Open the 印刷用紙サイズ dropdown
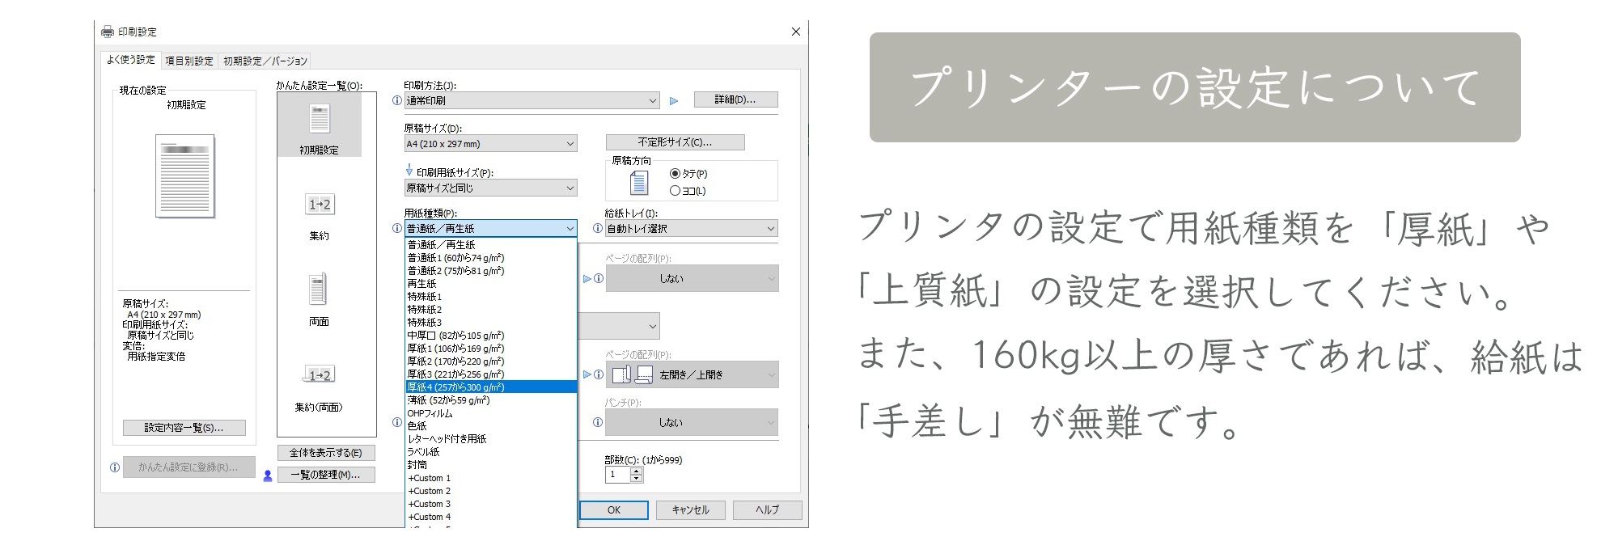 pos(491,188)
